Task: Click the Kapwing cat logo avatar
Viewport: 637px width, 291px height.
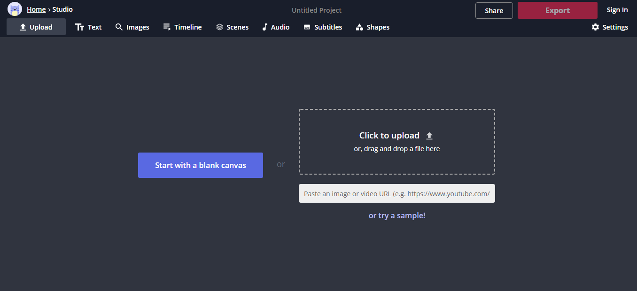Action: (15, 9)
